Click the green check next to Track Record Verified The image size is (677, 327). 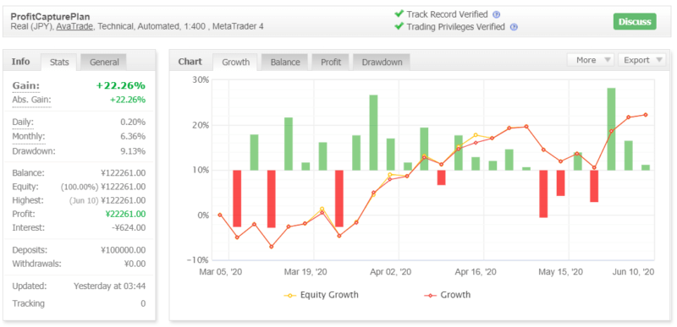(399, 14)
